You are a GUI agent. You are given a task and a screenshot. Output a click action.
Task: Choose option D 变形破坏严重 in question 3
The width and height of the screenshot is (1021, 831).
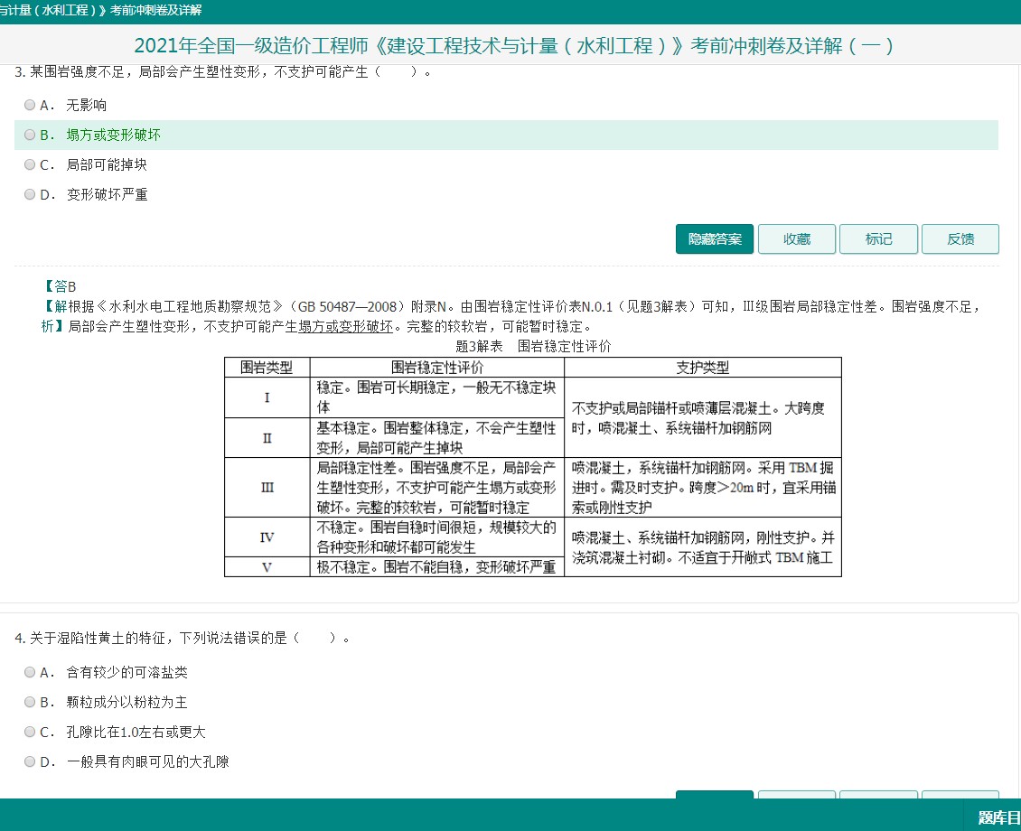point(29,194)
